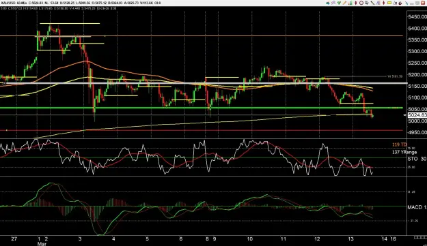Click the current price tag 5024.83
427x246 pixels.
[x=417, y=115]
